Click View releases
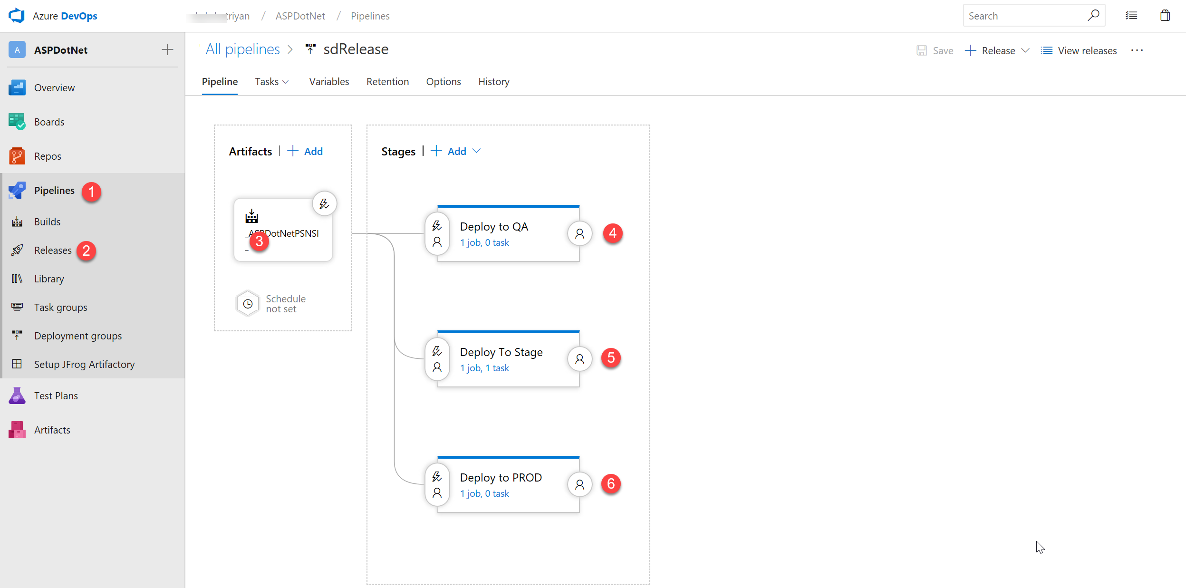 (x=1079, y=50)
